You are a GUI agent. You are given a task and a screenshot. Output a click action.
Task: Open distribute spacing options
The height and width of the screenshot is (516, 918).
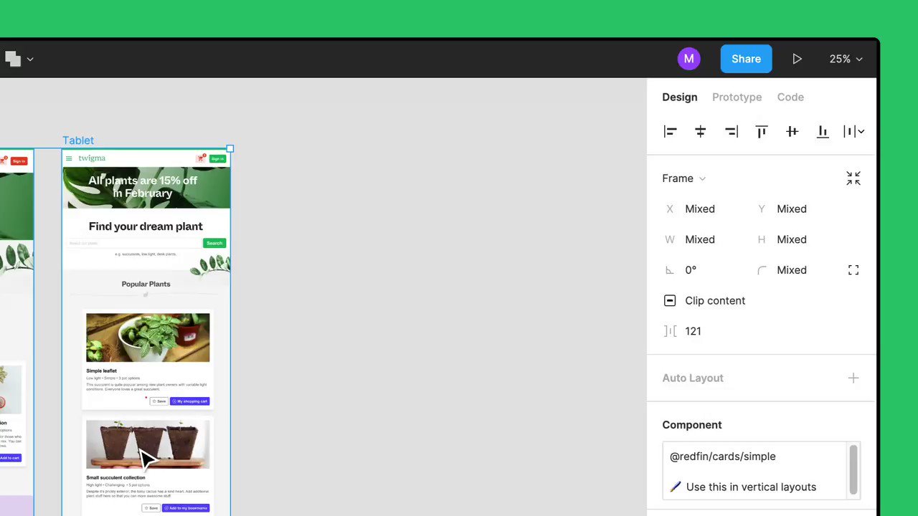[853, 131]
